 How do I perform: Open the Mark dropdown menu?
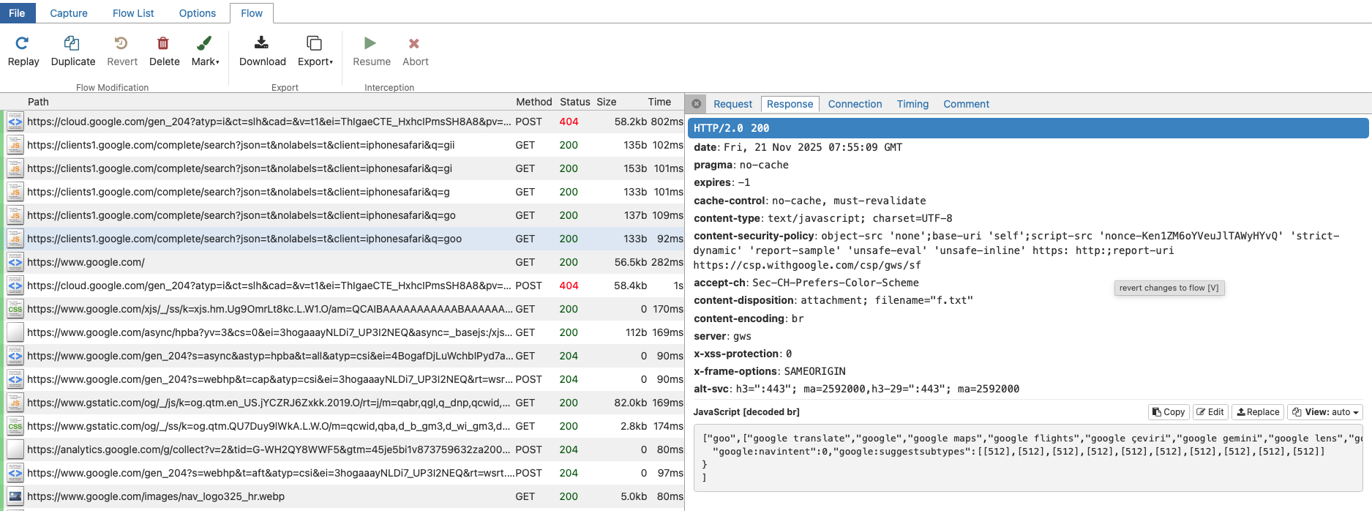point(205,51)
